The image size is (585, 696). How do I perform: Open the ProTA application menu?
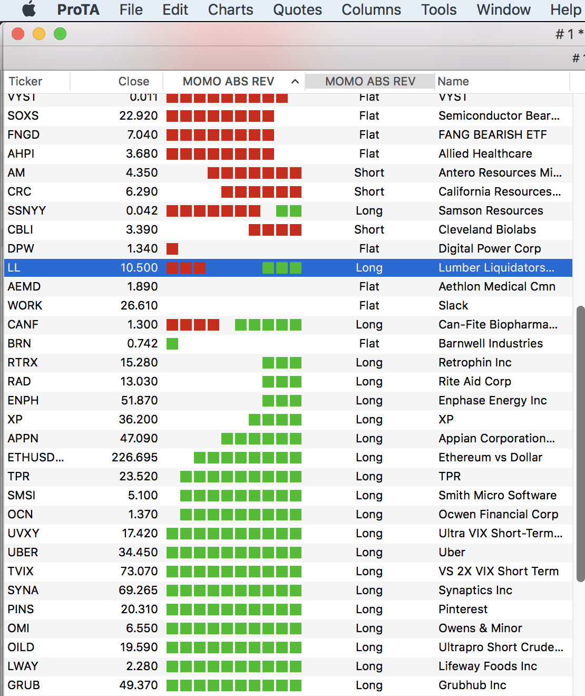pyautogui.click(x=78, y=9)
